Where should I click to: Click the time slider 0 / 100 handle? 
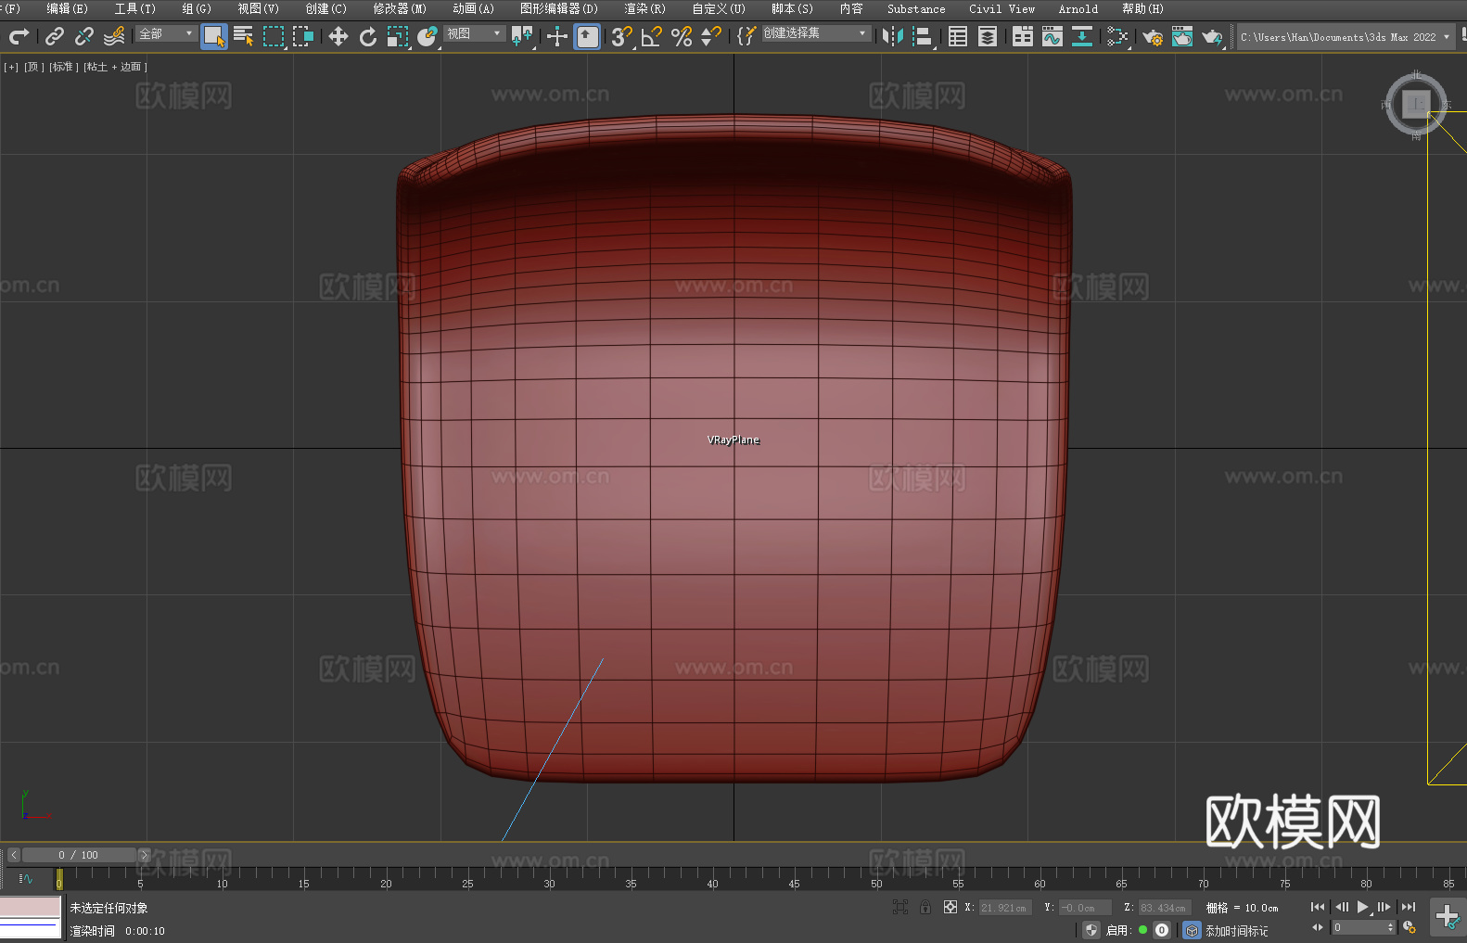pyautogui.click(x=79, y=855)
